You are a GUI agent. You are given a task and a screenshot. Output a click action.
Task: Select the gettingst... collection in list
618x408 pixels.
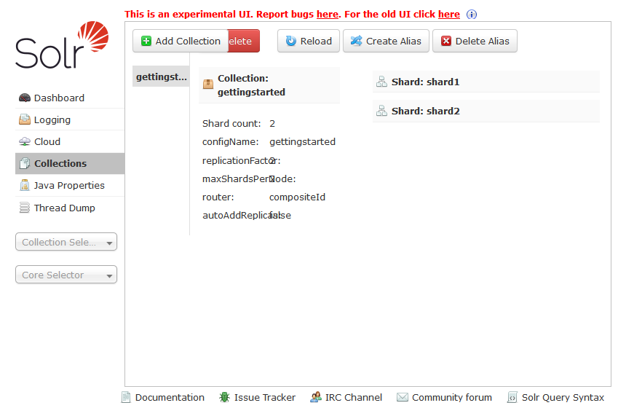pos(161,76)
